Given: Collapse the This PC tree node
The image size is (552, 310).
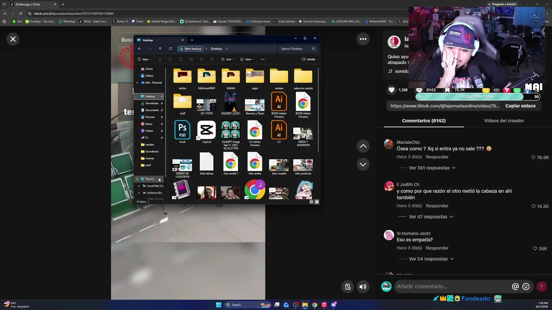Looking at the screenshot, I should pos(137,179).
